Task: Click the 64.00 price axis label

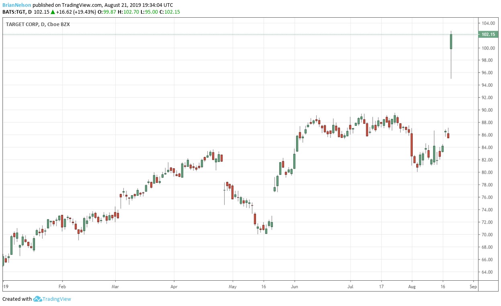Action: pyautogui.click(x=488, y=272)
